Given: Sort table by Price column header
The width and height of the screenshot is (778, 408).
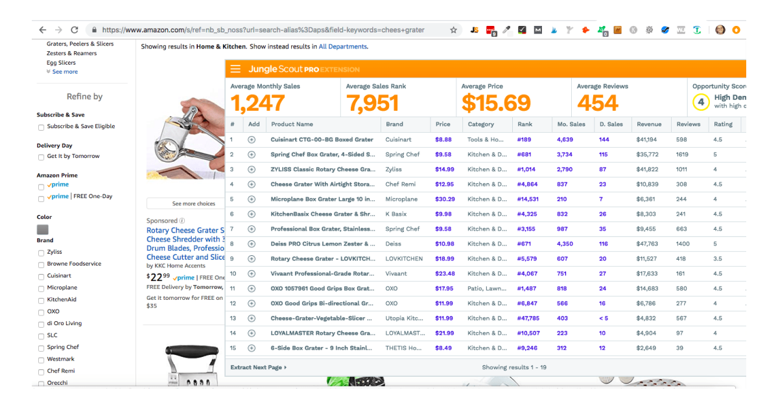Looking at the screenshot, I should tap(443, 124).
